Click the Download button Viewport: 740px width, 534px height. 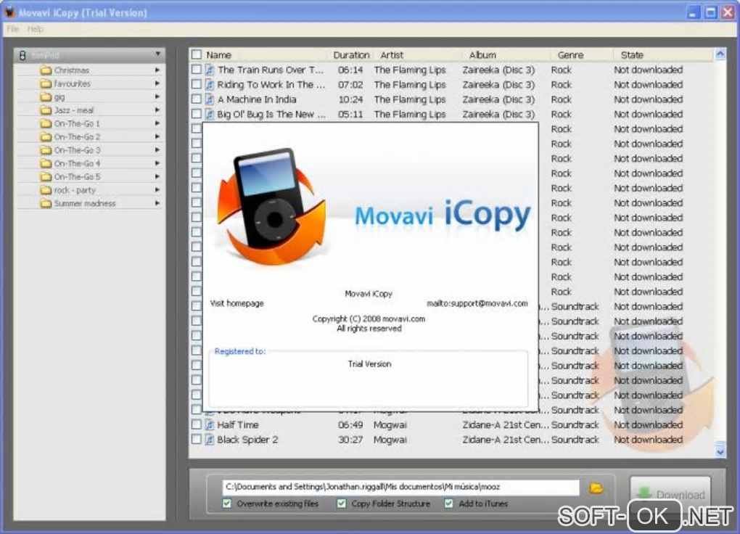point(670,494)
